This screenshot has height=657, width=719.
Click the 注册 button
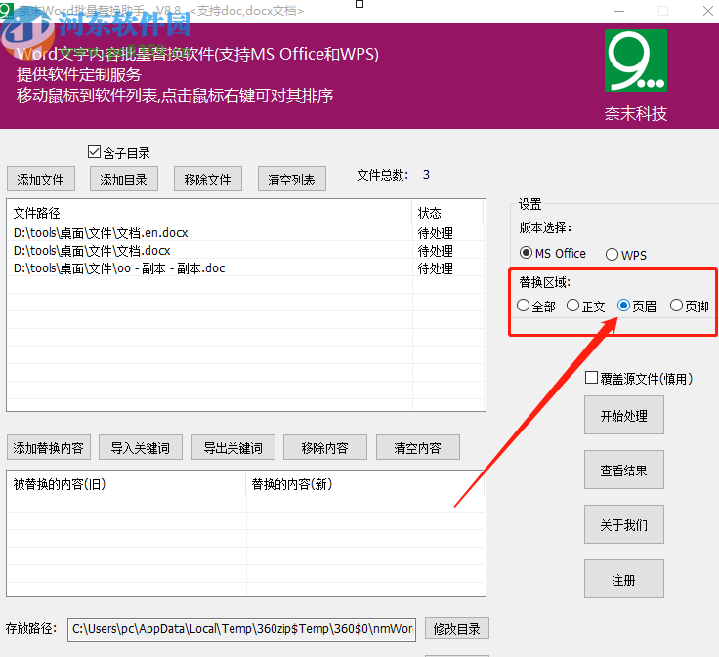(x=624, y=580)
